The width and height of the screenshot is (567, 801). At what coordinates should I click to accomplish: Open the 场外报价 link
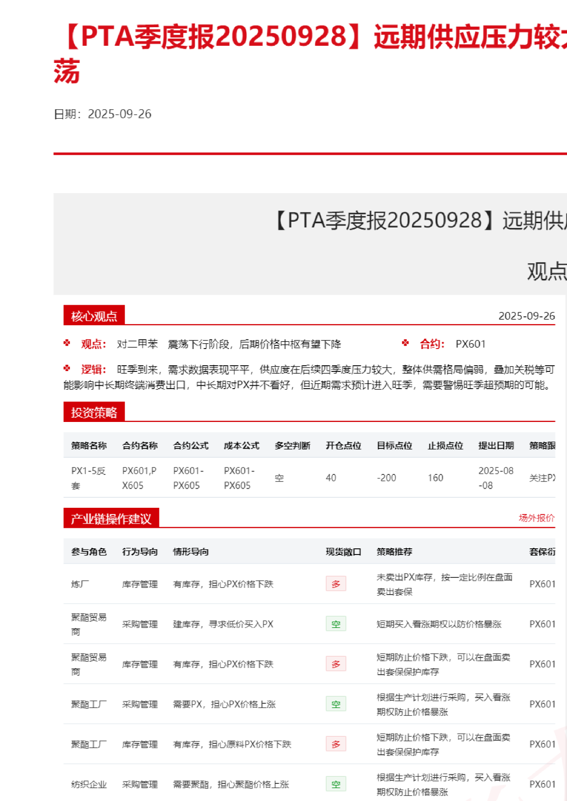tap(536, 518)
